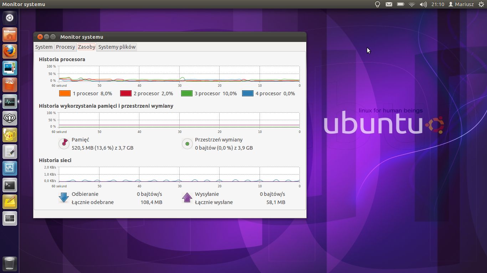
Task: Click the Historia procesora CPU graph
Action: coord(179,74)
